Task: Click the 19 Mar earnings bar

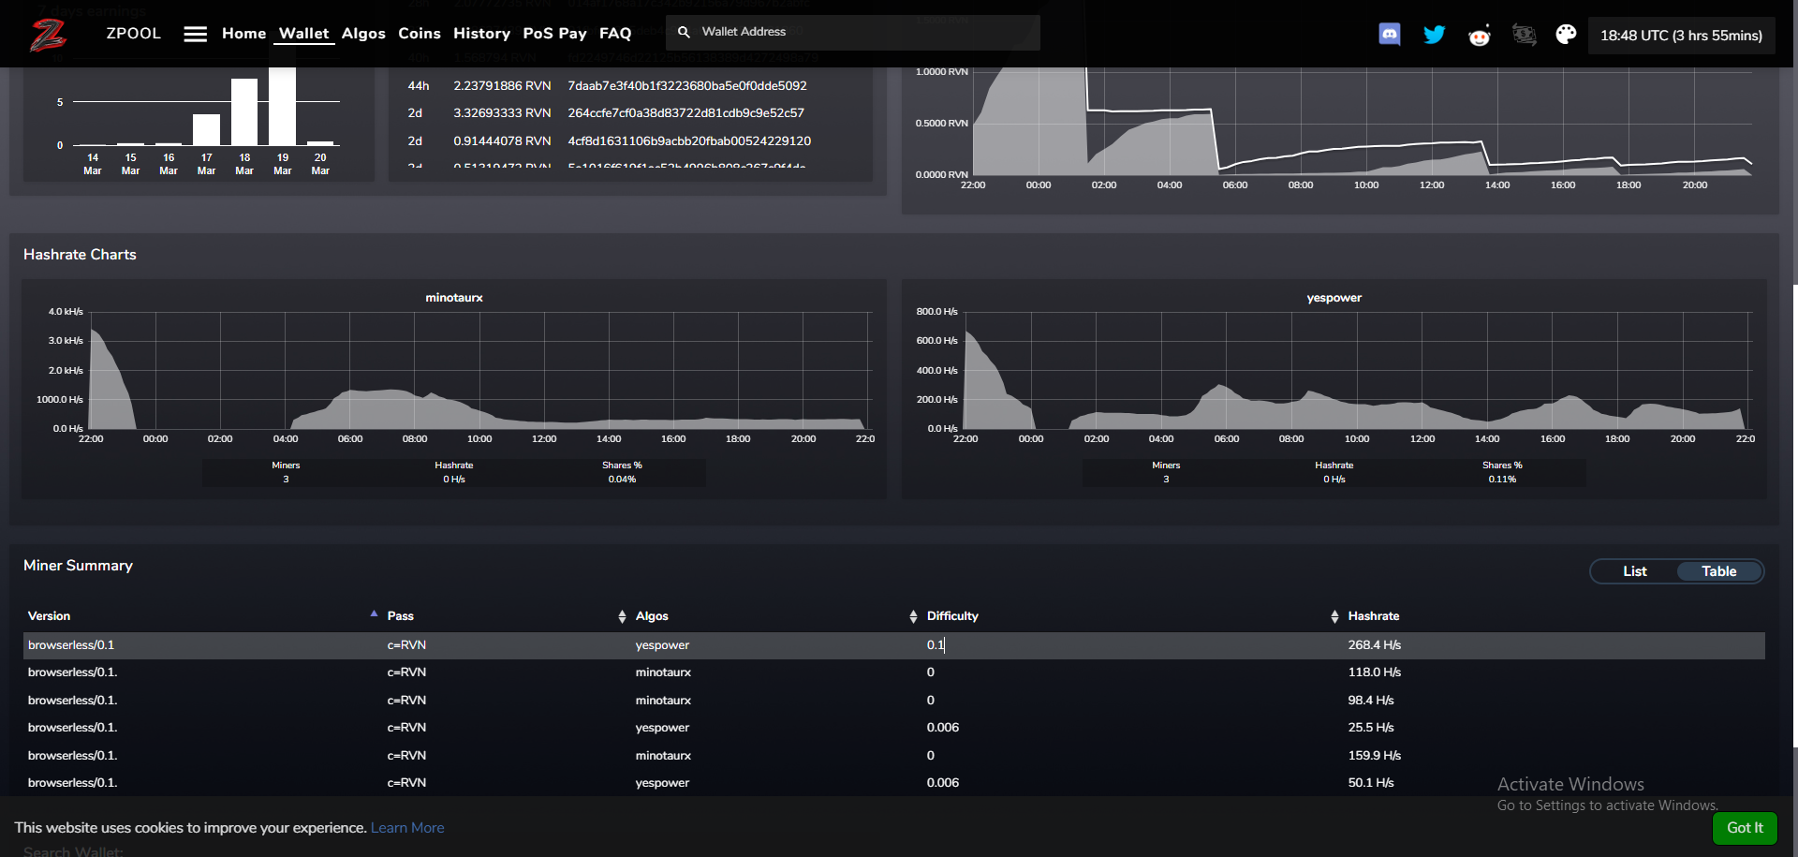Action: (x=282, y=98)
